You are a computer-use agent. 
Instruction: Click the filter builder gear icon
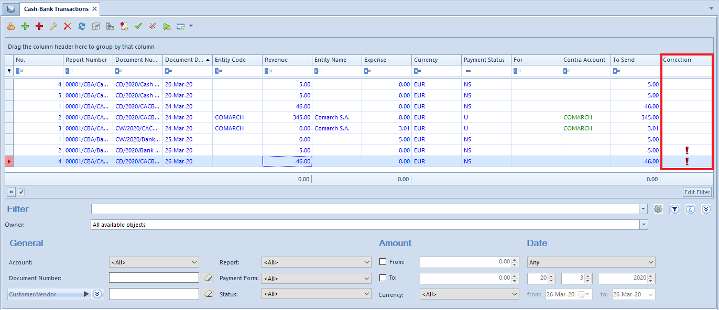coord(659,209)
